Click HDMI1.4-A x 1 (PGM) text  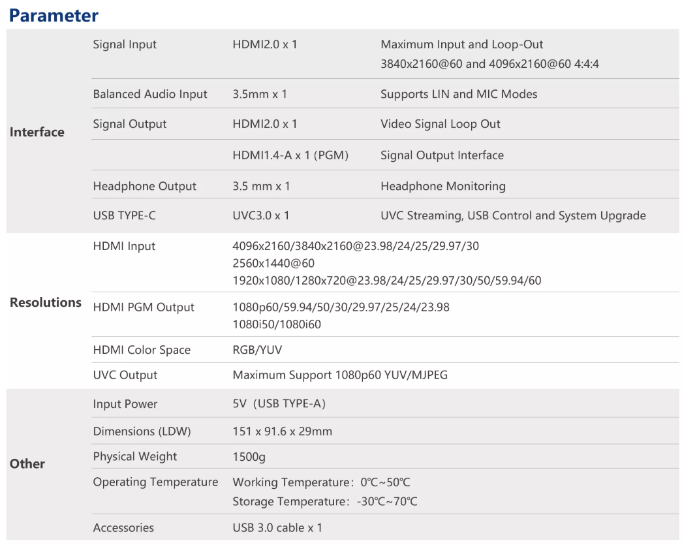(x=290, y=155)
